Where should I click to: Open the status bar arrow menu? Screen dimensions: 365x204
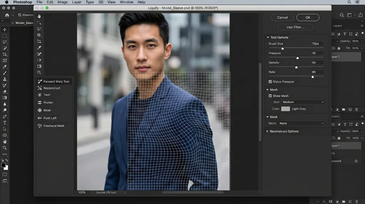(x=125, y=192)
